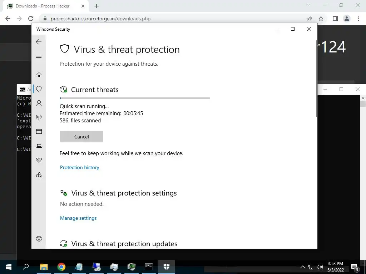Open the Chrome three-dot menu
This screenshot has width=366, height=274.
tap(358, 19)
